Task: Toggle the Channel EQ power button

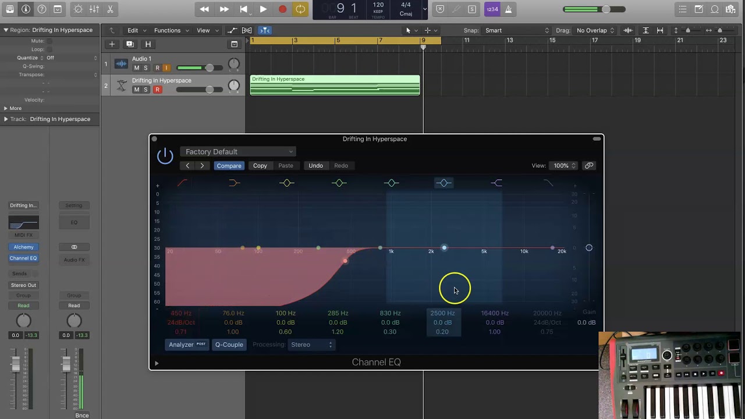Action: (x=165, y=155)
